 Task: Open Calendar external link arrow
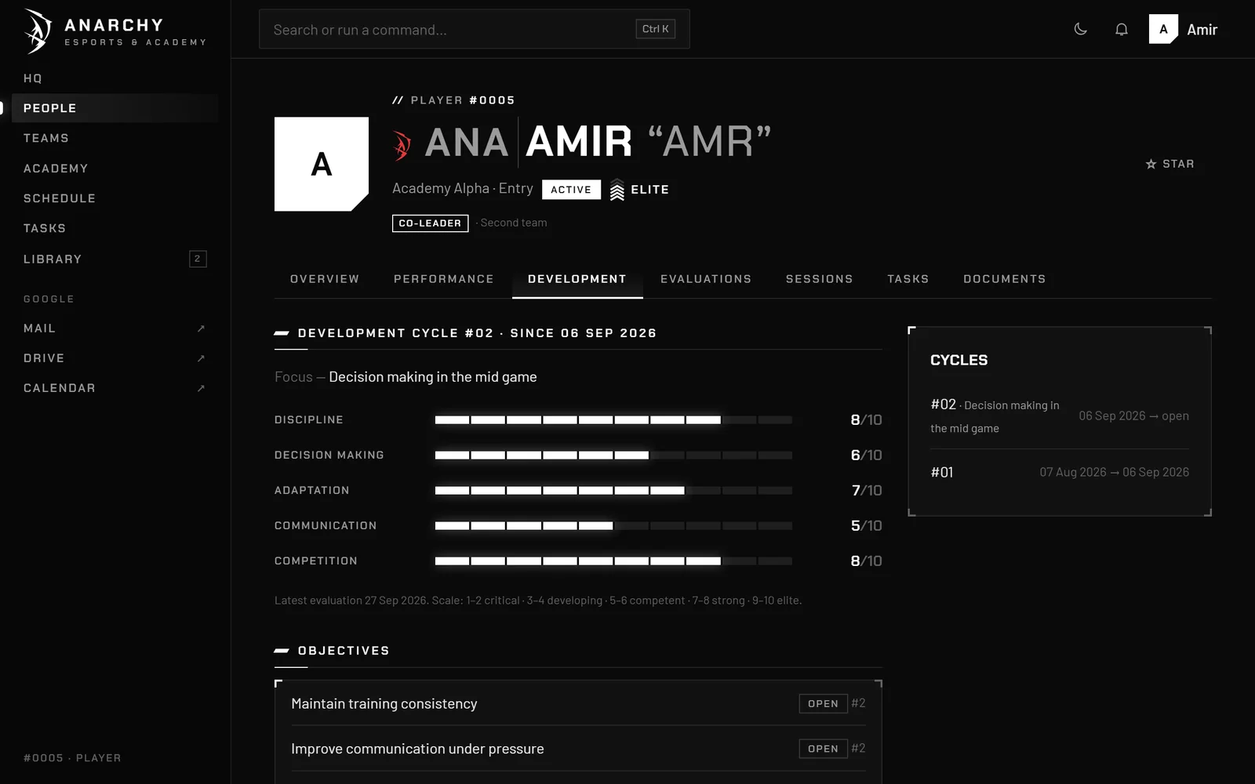(x=201, y=388)
